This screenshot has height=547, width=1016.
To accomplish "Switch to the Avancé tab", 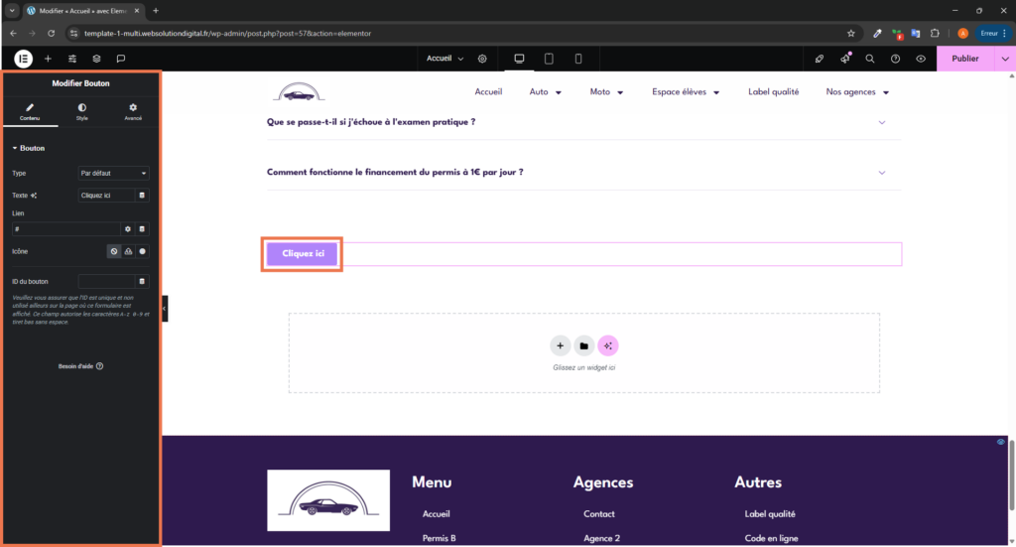I will point(133,111).
